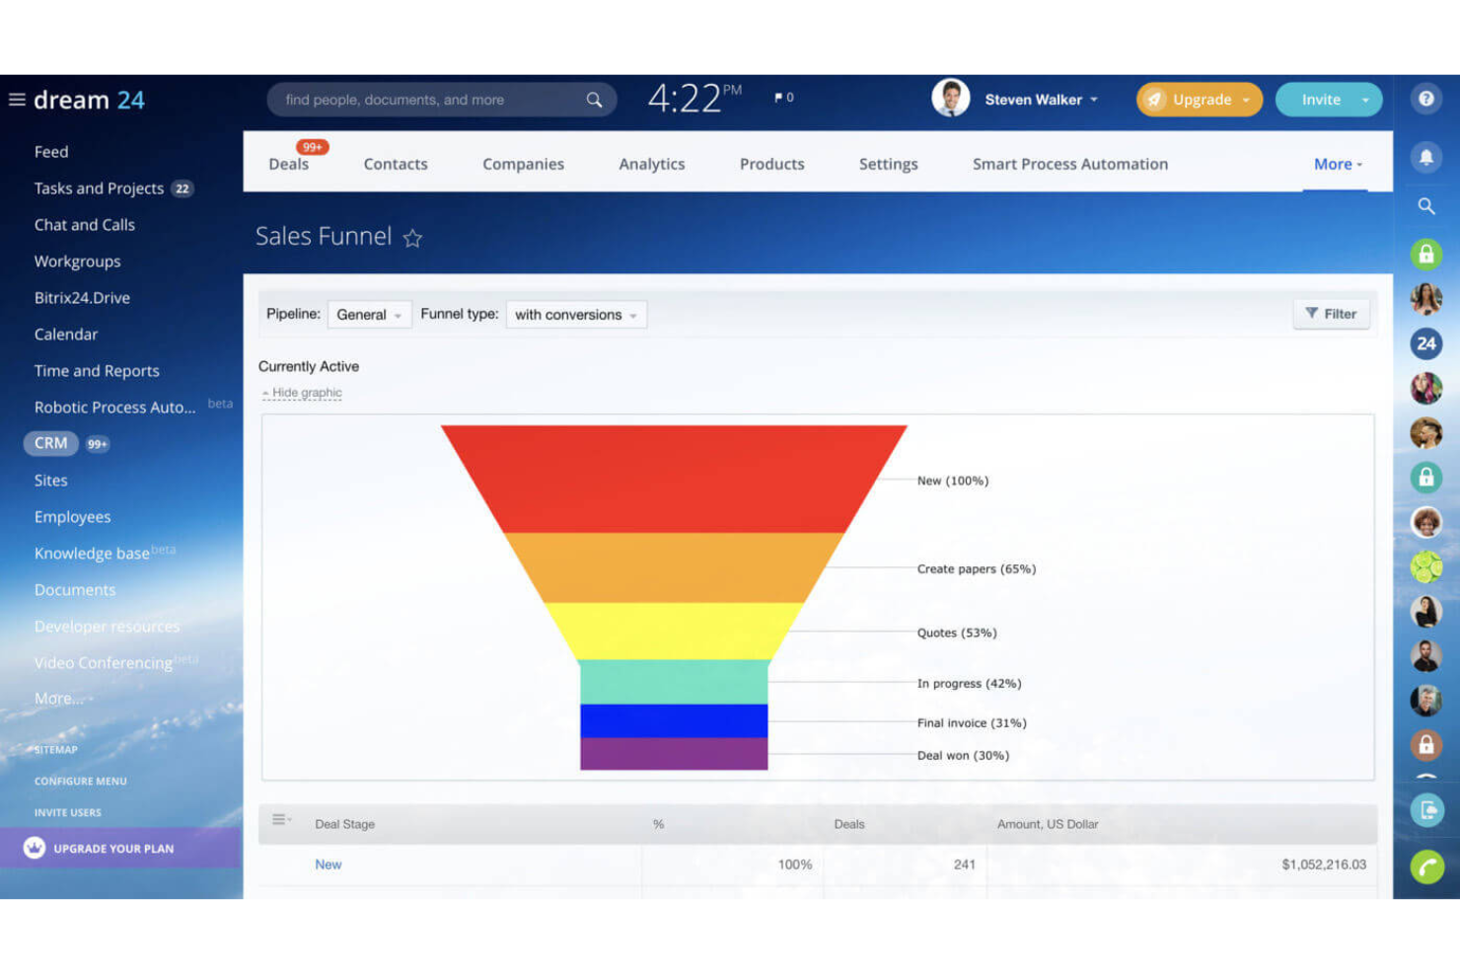Viewport: 1460px width, 974px height.
Task: Select the purple Deal won funnel segment
Action: [x=674, y=755]
